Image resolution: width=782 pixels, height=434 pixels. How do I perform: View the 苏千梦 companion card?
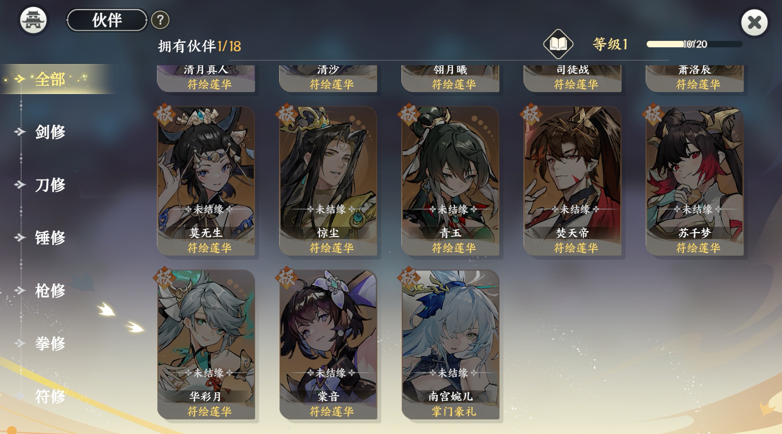click(x=695, y=181)
